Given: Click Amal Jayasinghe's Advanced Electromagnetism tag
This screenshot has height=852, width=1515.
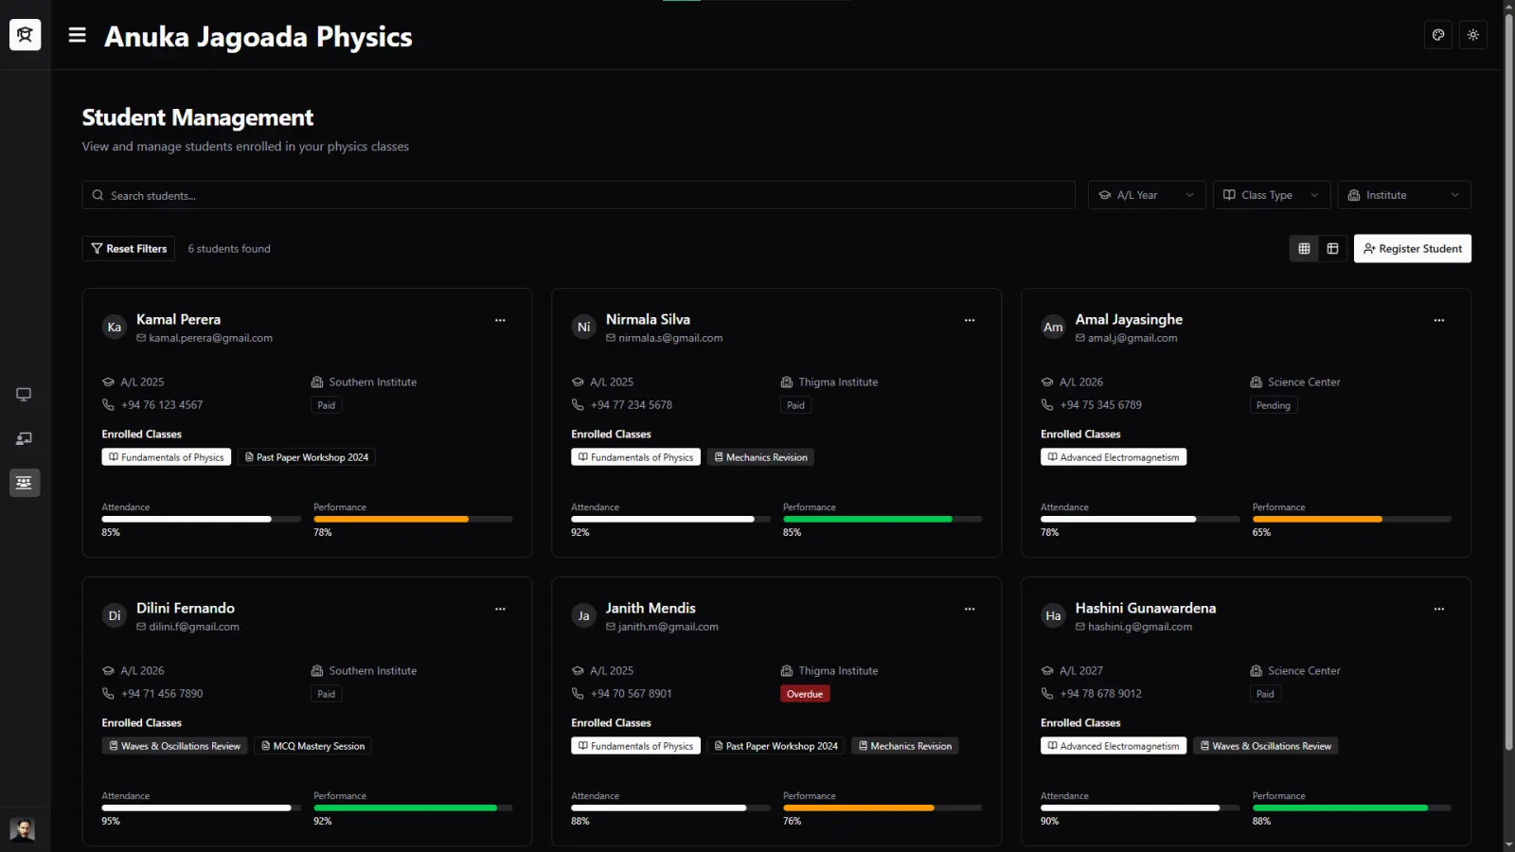Looking at the screenshot, I should tap(1114, 457).
